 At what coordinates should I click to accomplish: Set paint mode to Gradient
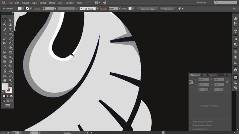[x=7, y=96]
